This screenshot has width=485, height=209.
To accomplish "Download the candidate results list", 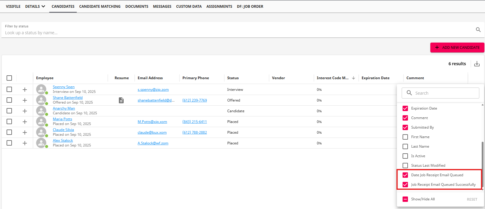I will (477, 64).
